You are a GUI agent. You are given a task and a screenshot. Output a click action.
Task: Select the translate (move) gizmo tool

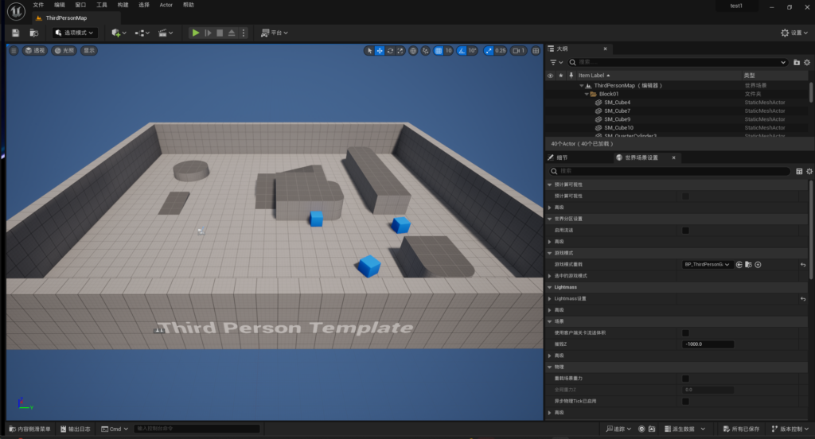click(x=380, y=51)
